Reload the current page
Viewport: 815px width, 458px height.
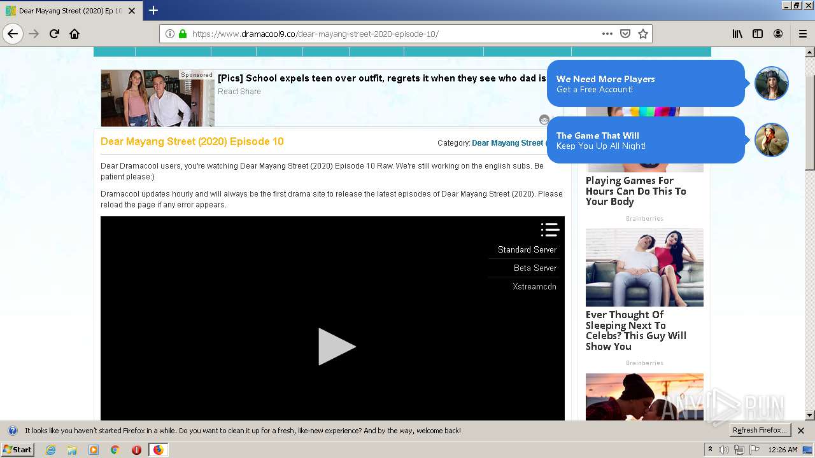click(54, 34)
